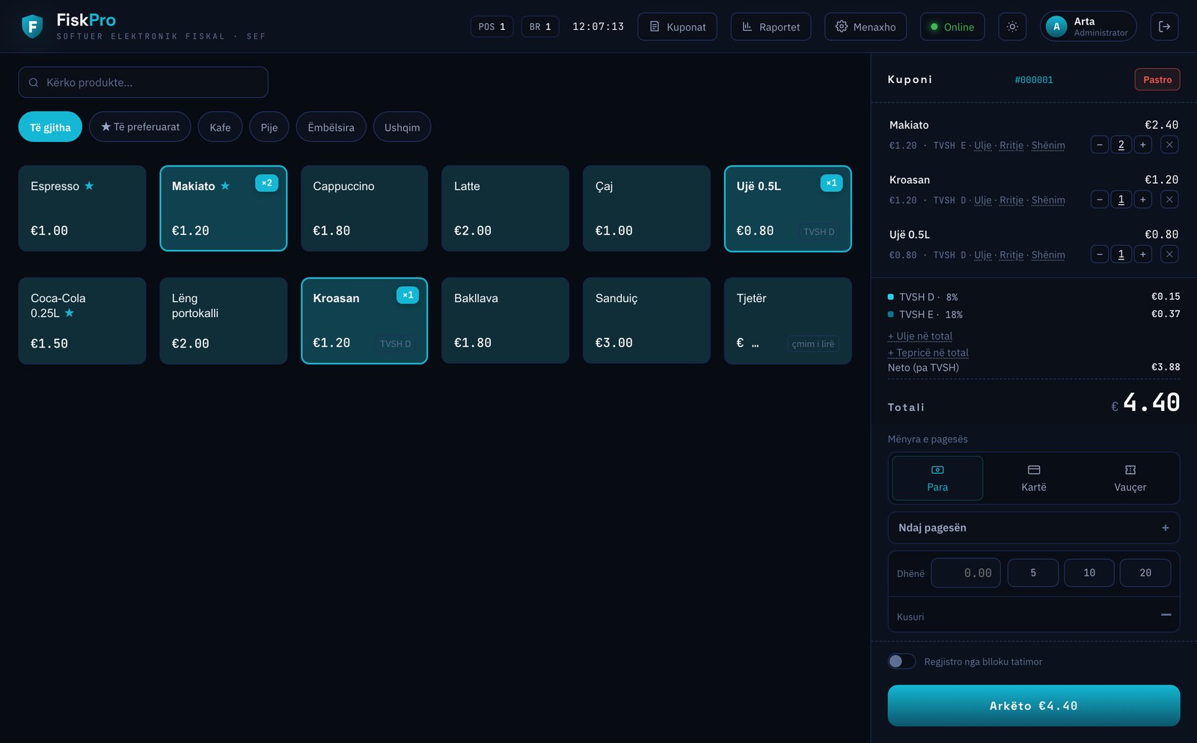Remove Makiato line with its X icon
Screen dimensions: 1197x743
1170,145
